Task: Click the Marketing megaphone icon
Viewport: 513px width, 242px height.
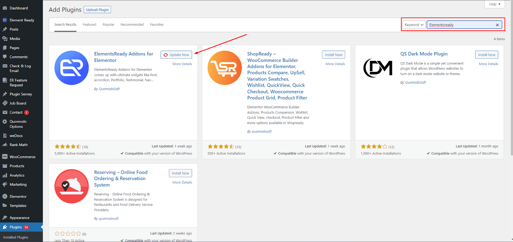Action: click(5, 184)
